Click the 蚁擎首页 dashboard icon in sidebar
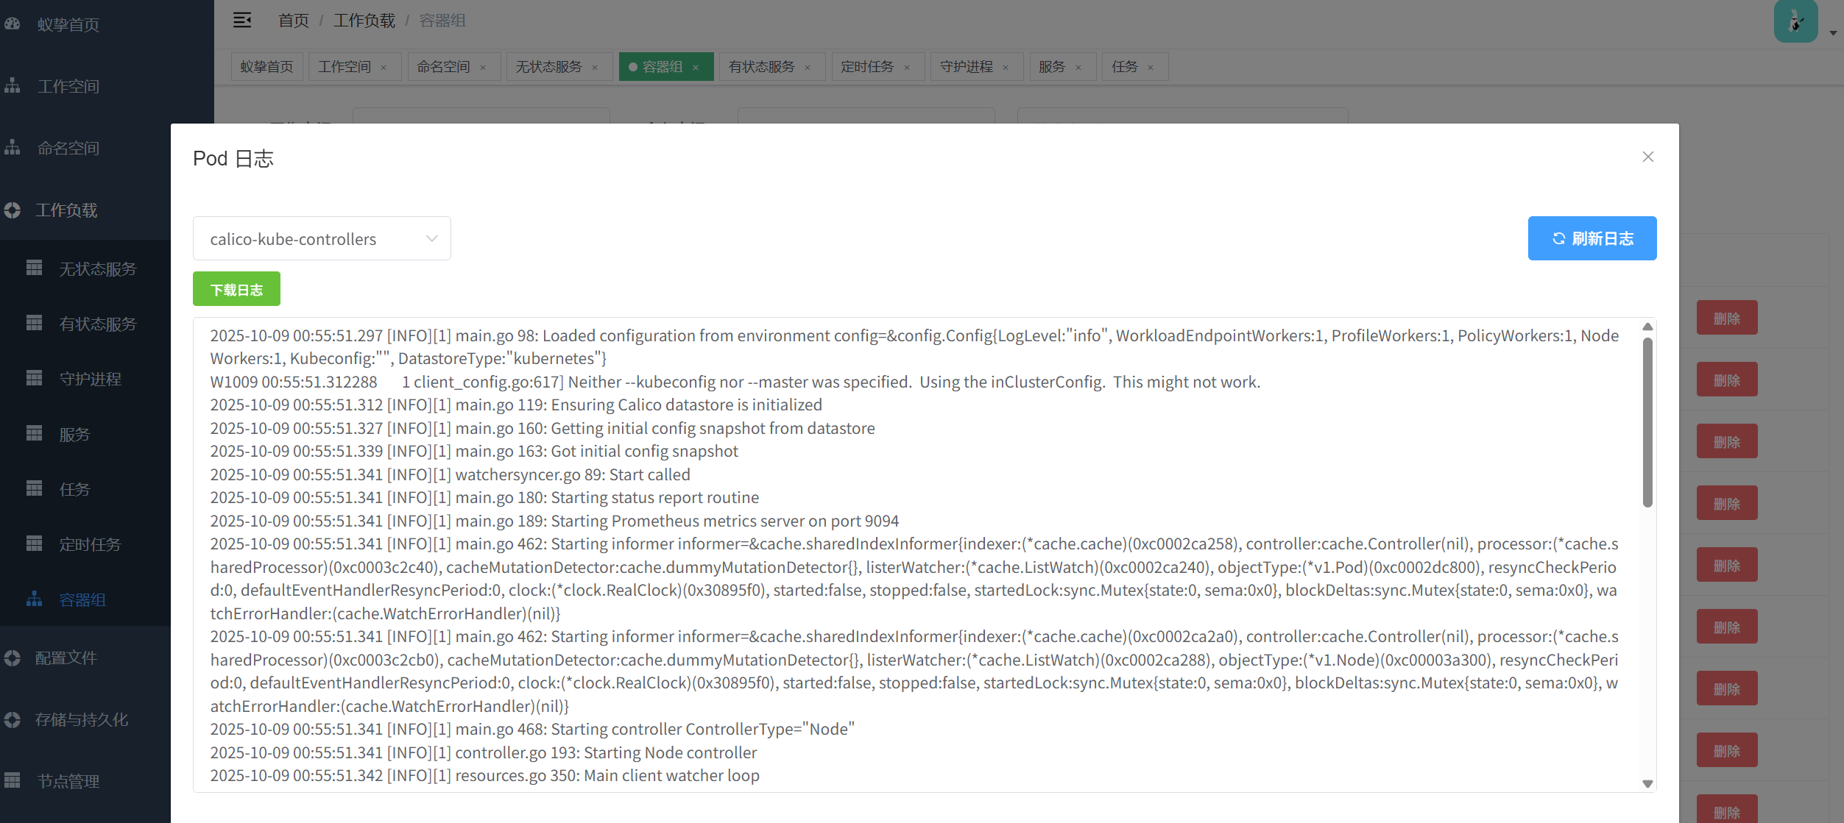The image size is (1844, 823). [x=13, y=24]
